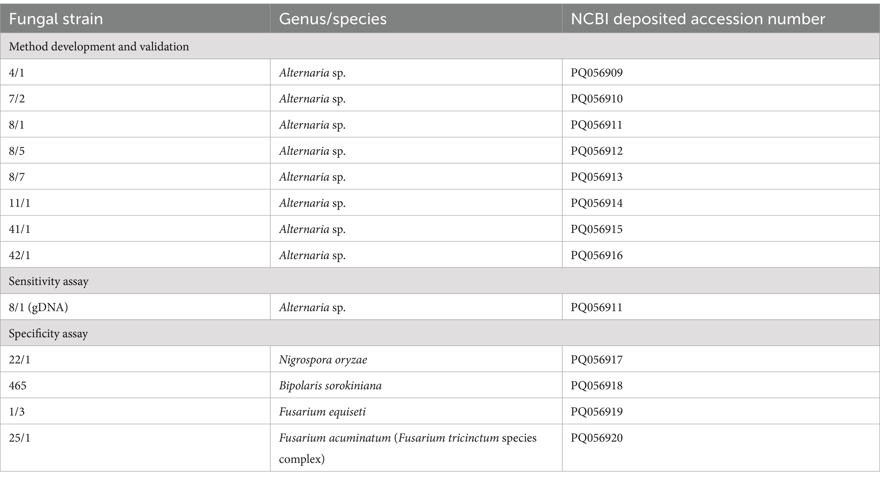Click accession number PQ056917
880x479 pixels.
coord(596,360)
